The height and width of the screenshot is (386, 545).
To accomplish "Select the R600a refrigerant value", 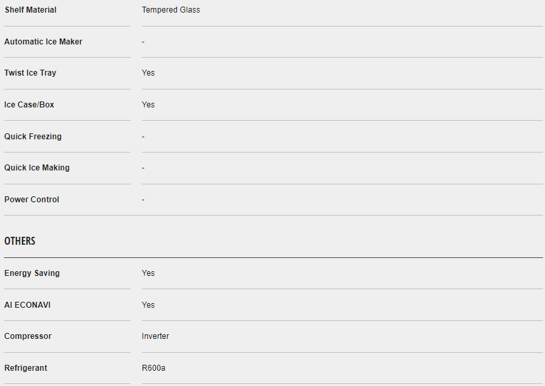I will [154, 368].
